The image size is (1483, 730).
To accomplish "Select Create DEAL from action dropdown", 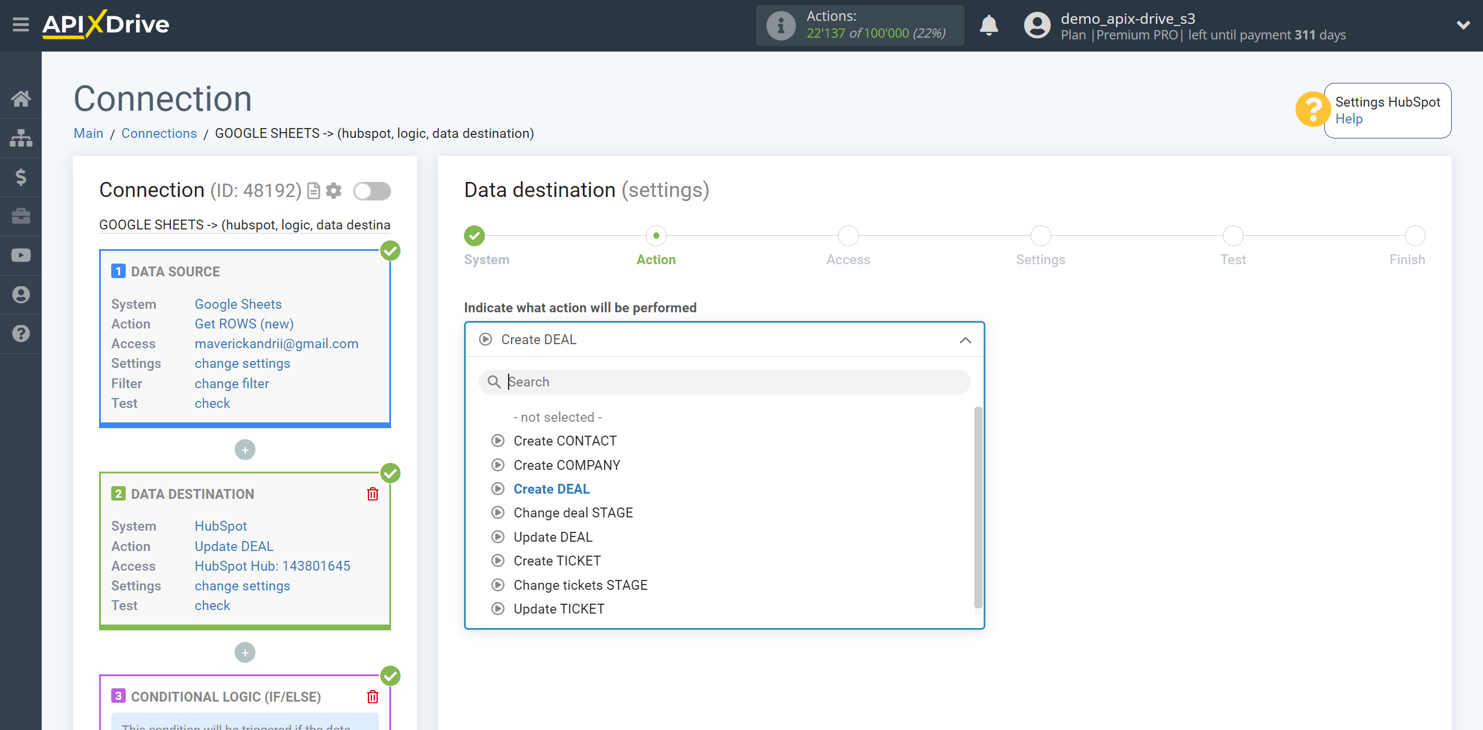I will click(551, 489).
